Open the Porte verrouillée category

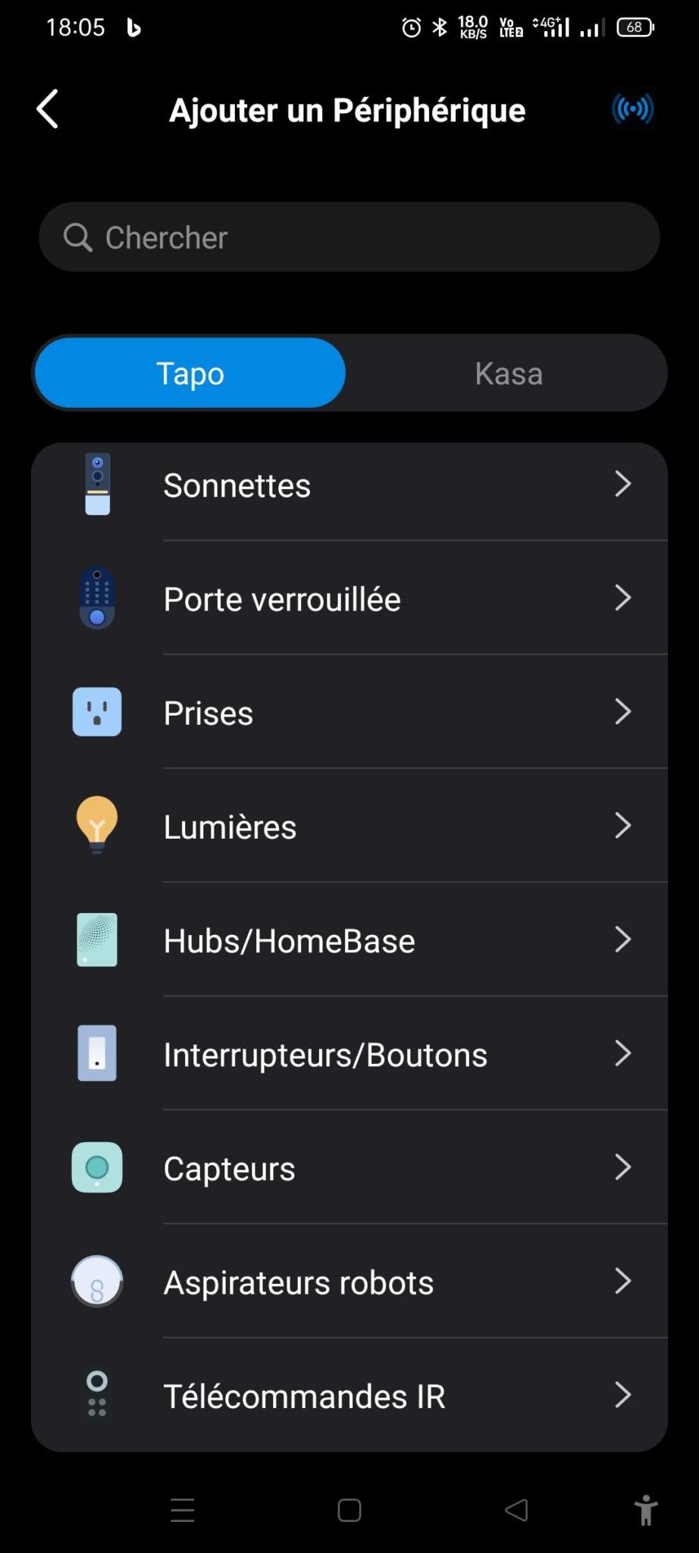coord(282,599)
